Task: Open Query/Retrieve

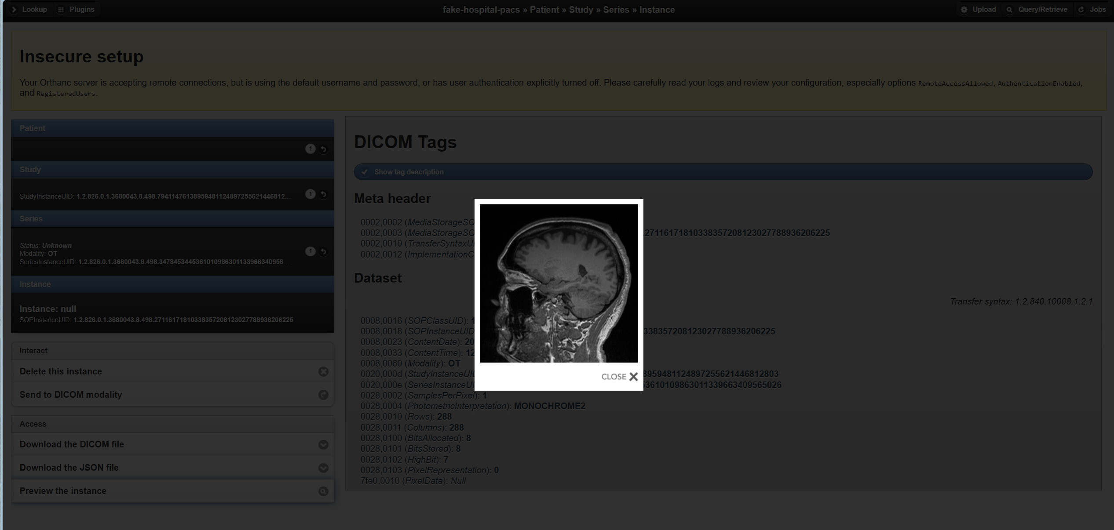Action: pos(1037,9)
